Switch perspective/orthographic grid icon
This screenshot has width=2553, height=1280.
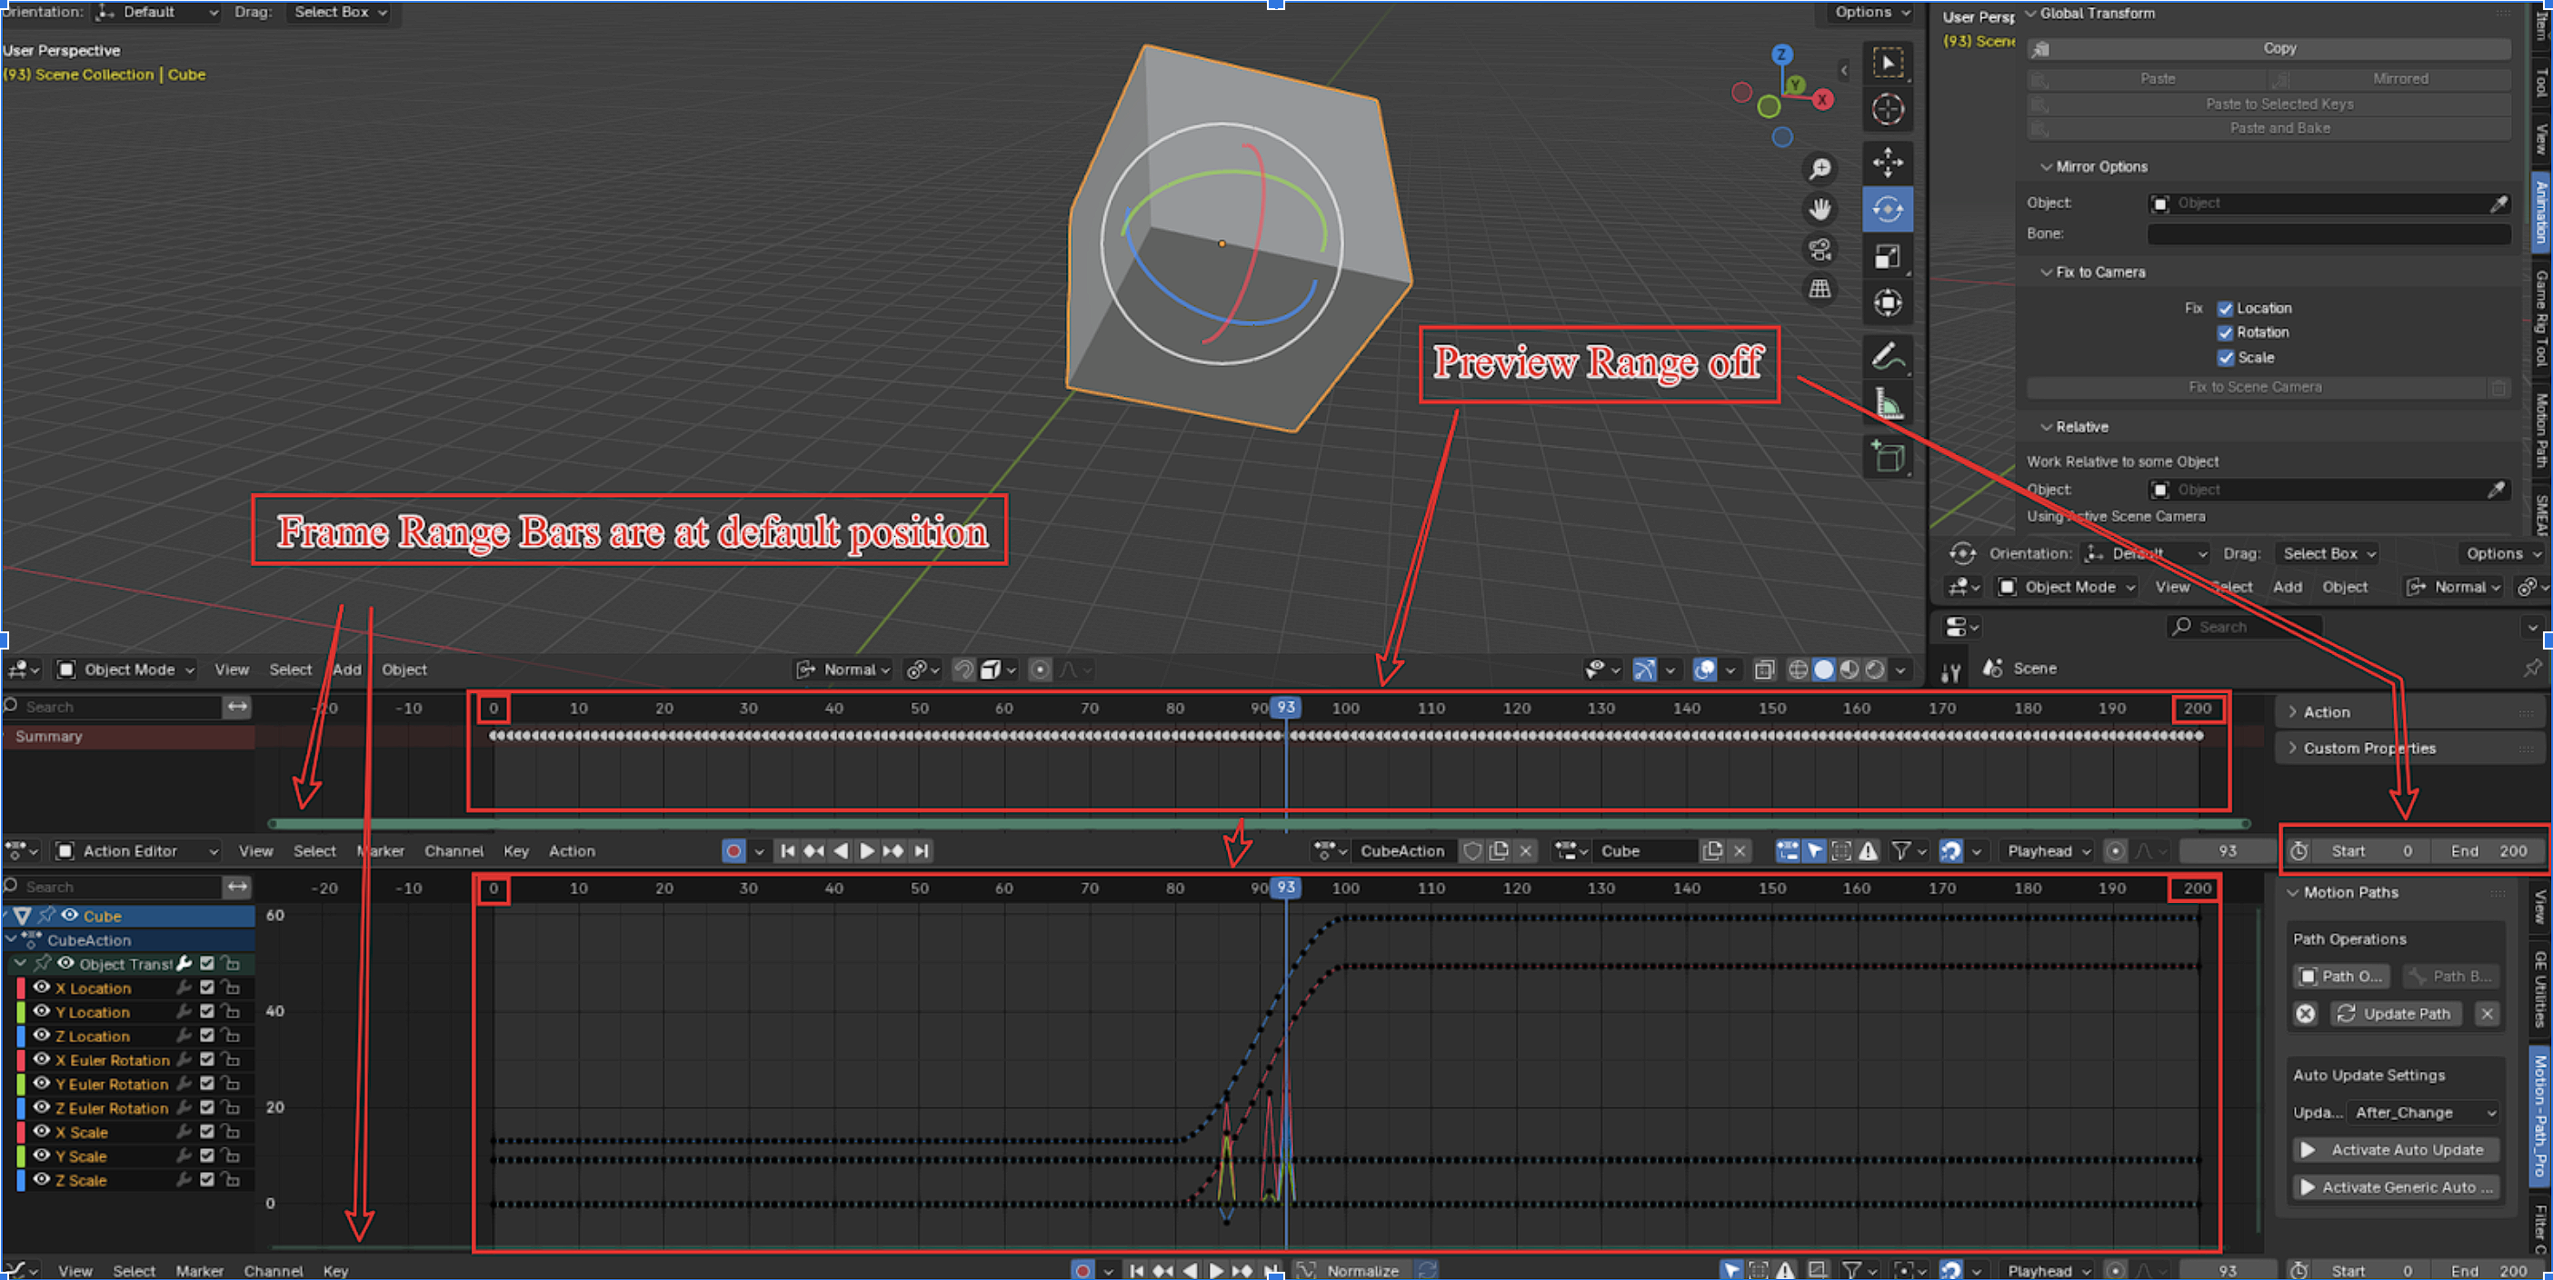(1820, 289)
